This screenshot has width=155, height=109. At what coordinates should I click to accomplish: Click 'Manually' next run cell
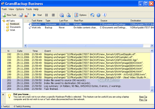[x=78, y=24]
